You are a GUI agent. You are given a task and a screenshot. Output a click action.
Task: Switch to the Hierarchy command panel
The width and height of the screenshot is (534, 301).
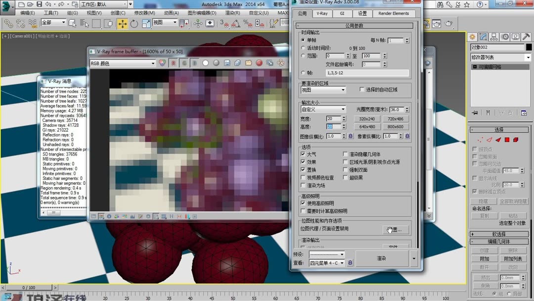(494, 37)
